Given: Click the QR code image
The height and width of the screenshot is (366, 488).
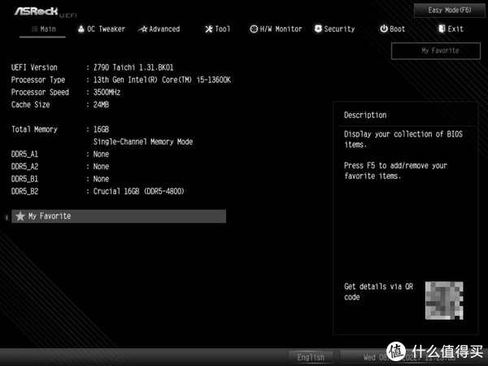Looking at the screenshot, I should click(444, 300).
